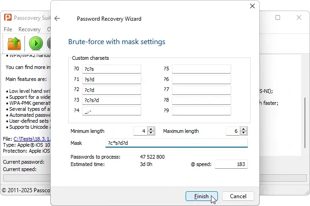
Task: Open the File menu
Action: coord(7,29)
